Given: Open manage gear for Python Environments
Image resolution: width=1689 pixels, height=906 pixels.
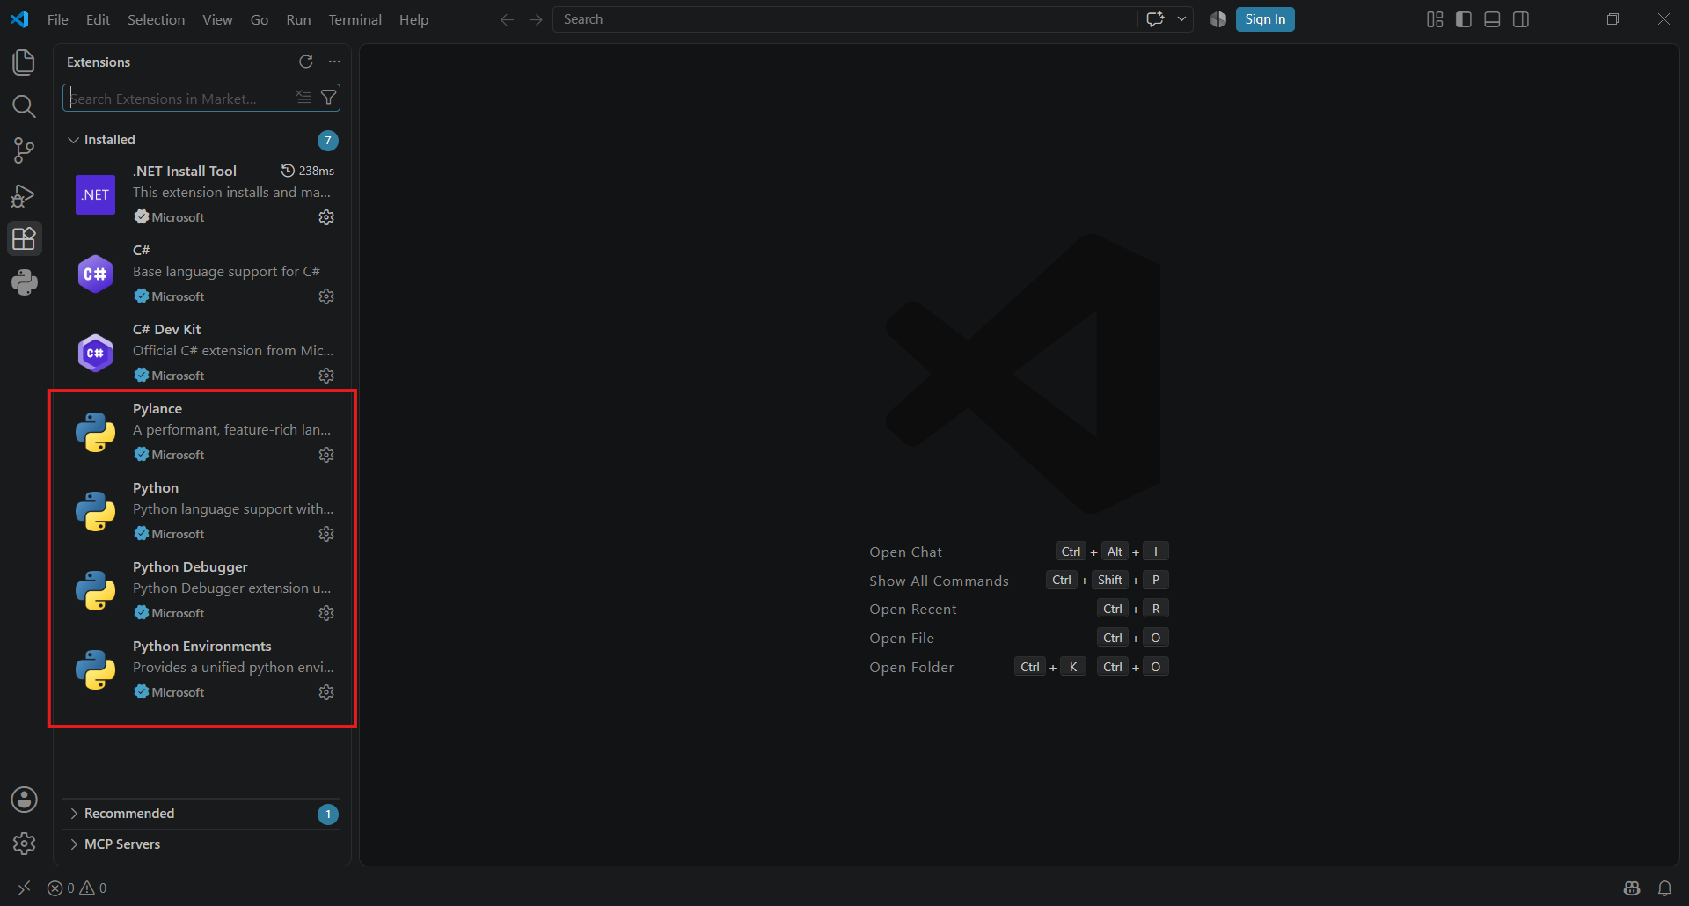Looking at the screenshot, I should (326, 692).
